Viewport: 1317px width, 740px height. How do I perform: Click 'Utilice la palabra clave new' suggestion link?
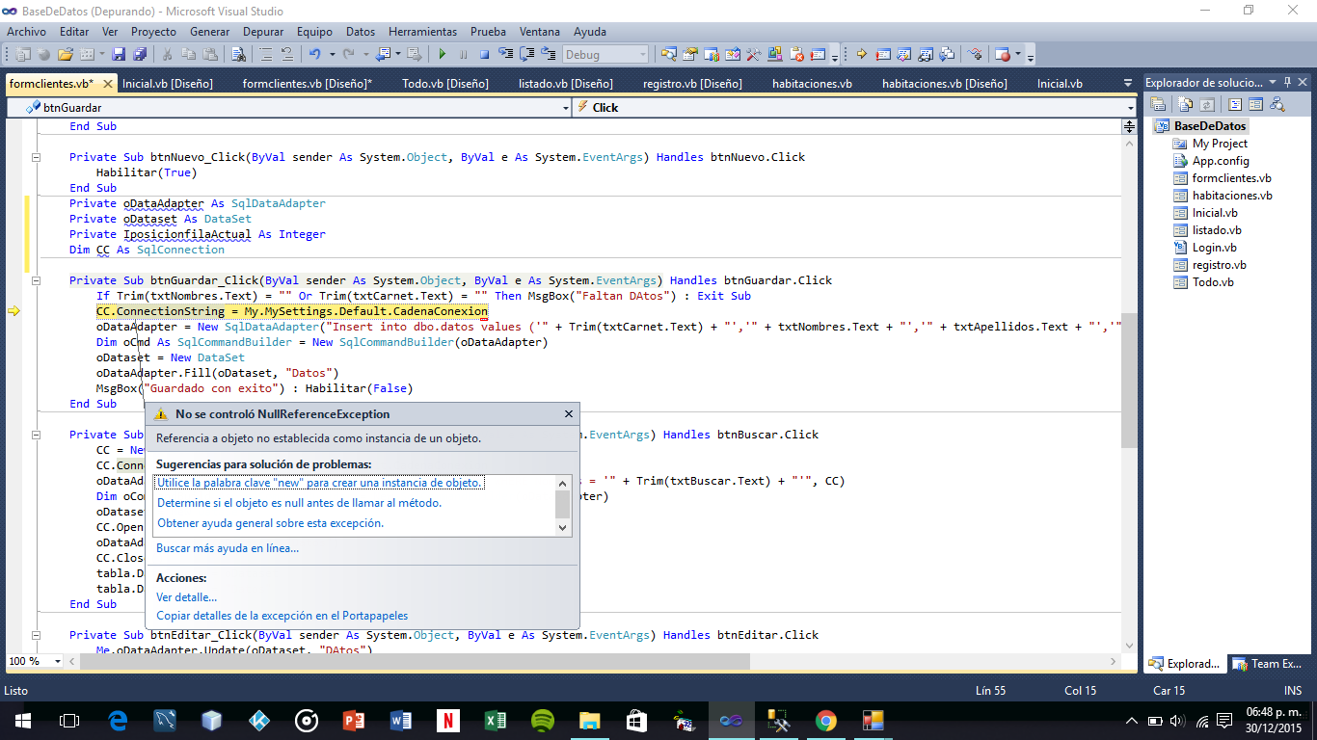(319, 483)
